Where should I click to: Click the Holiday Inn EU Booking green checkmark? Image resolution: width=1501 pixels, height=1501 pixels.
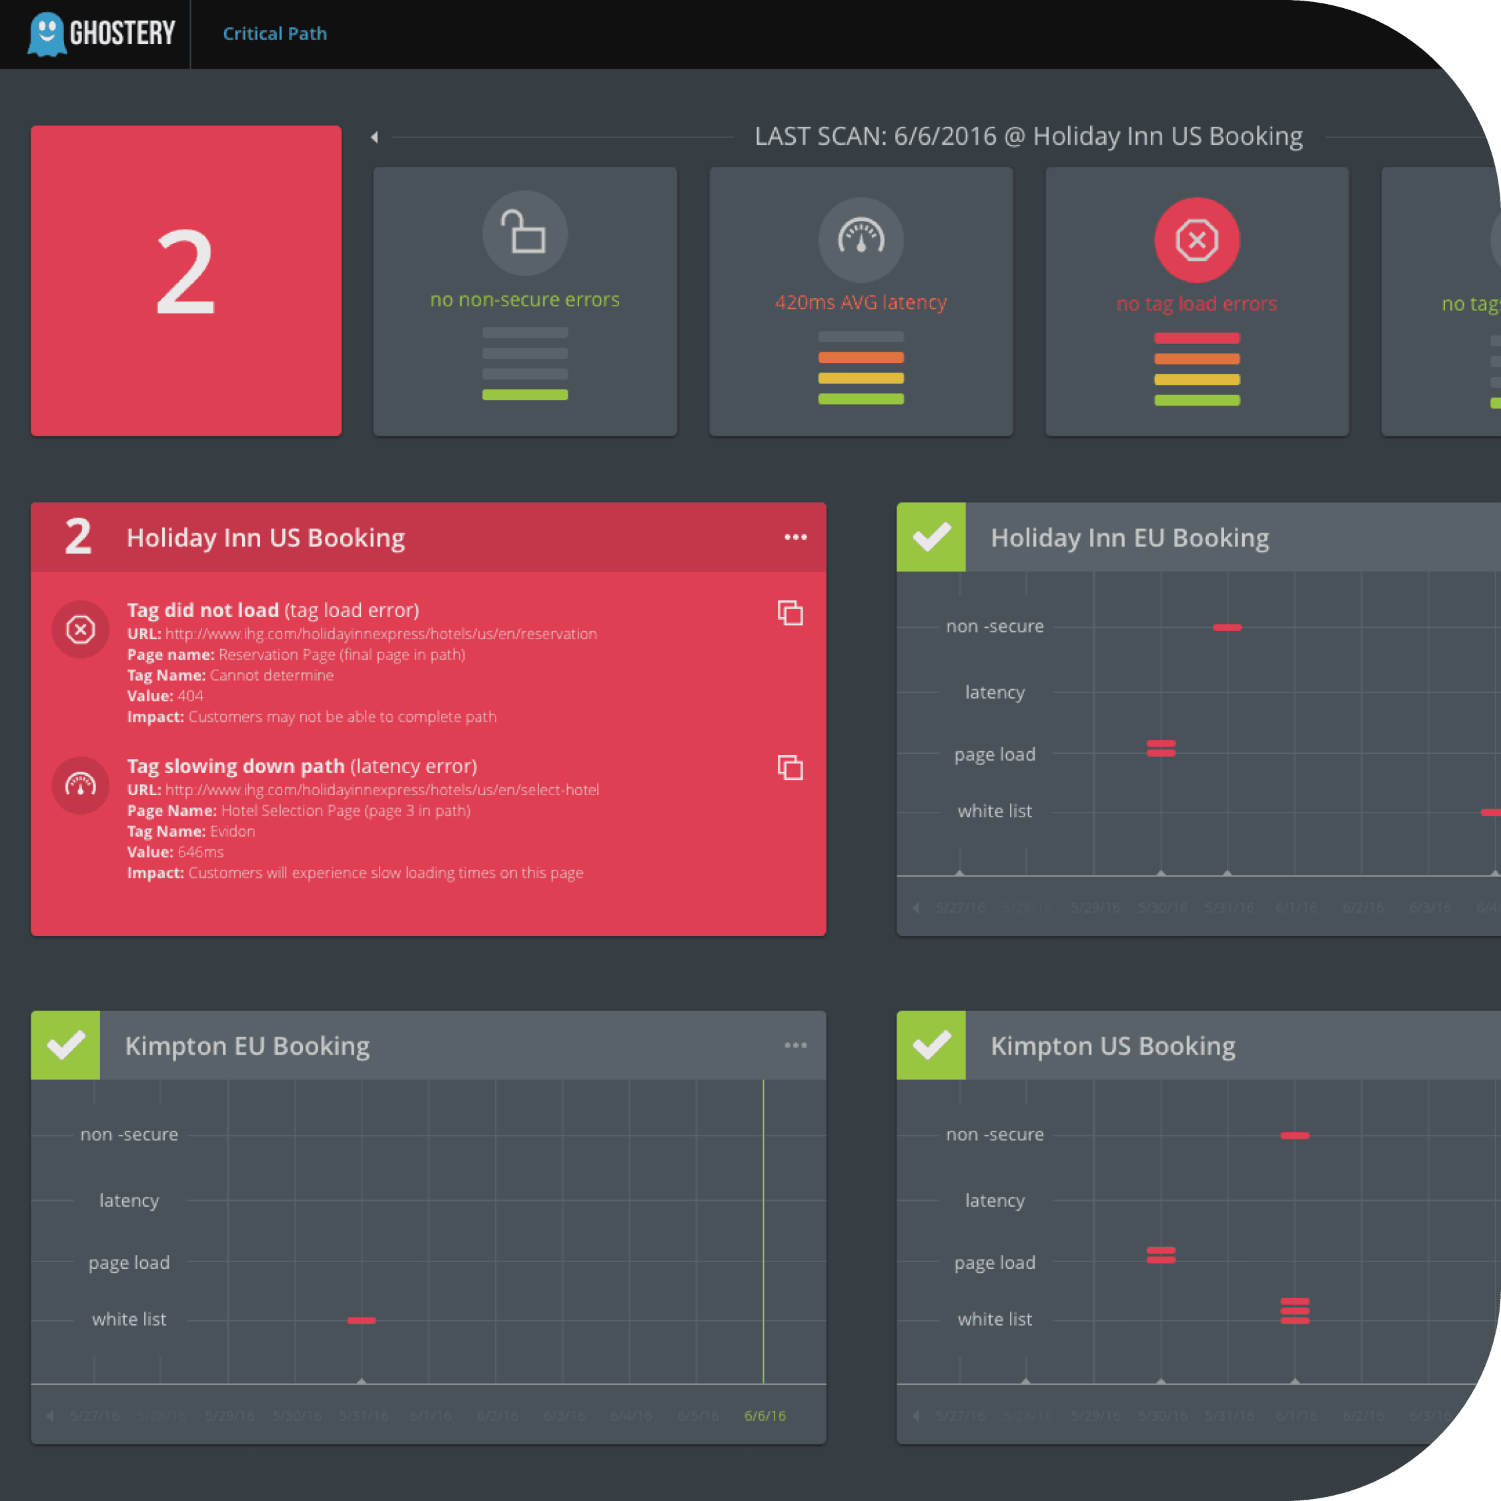931,537
